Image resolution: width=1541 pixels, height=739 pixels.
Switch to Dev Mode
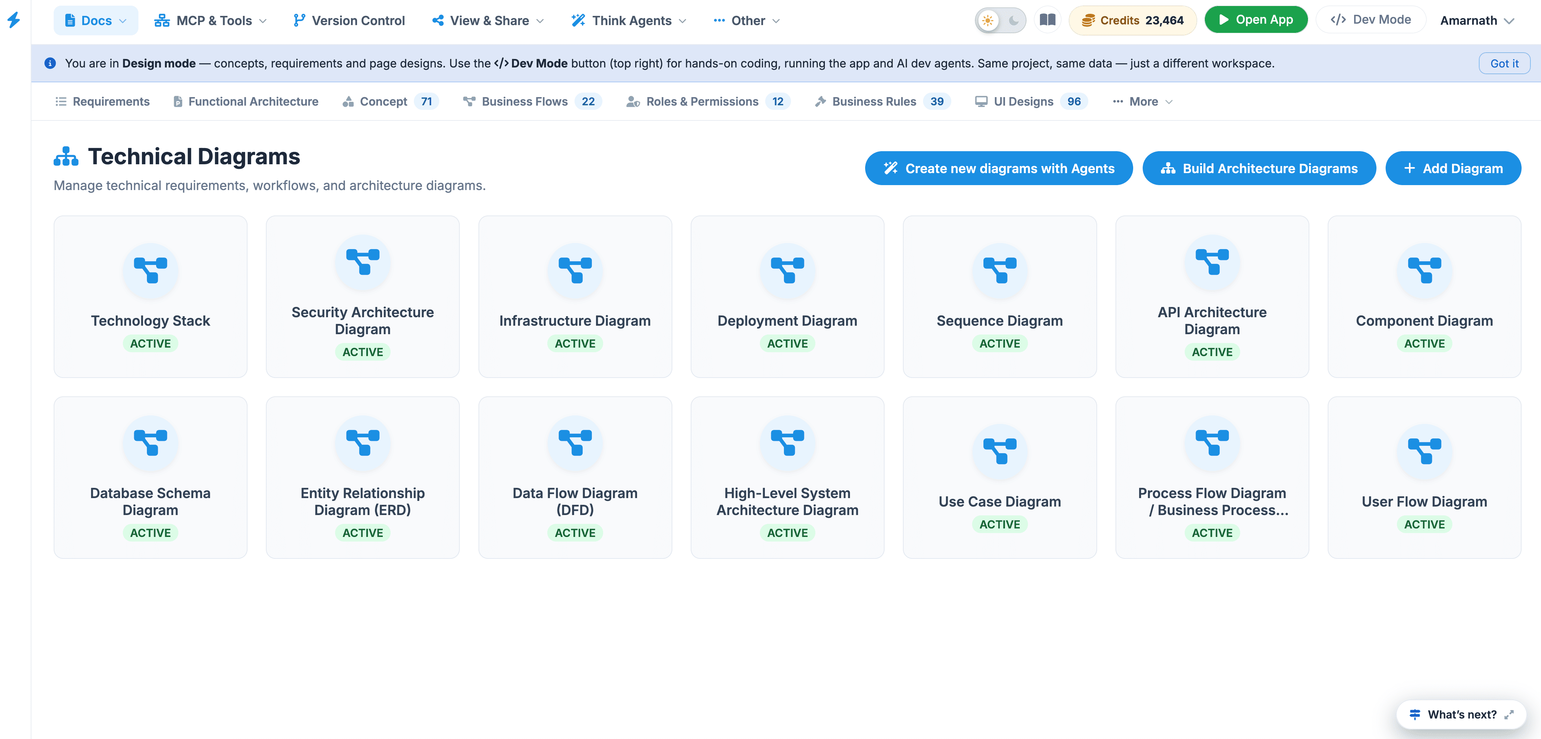click(1370, 20)
